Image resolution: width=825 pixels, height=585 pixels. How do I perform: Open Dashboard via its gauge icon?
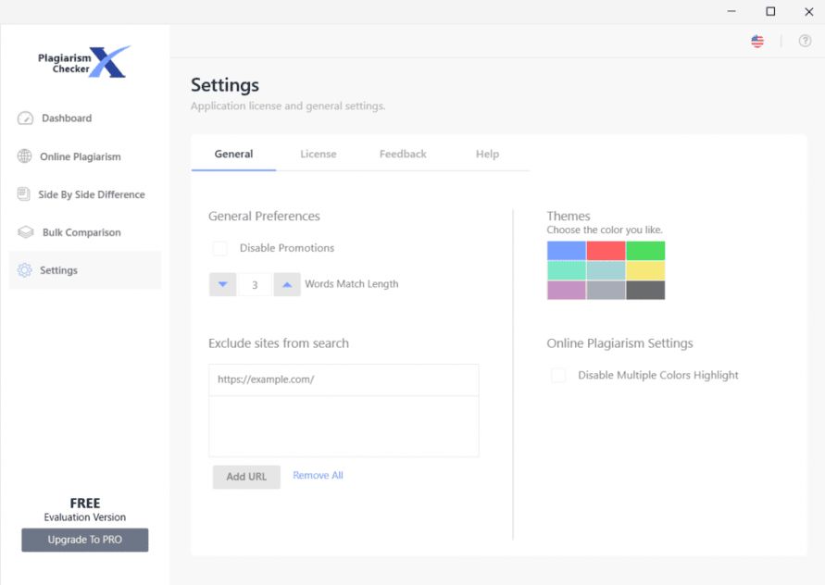[25, 118]
